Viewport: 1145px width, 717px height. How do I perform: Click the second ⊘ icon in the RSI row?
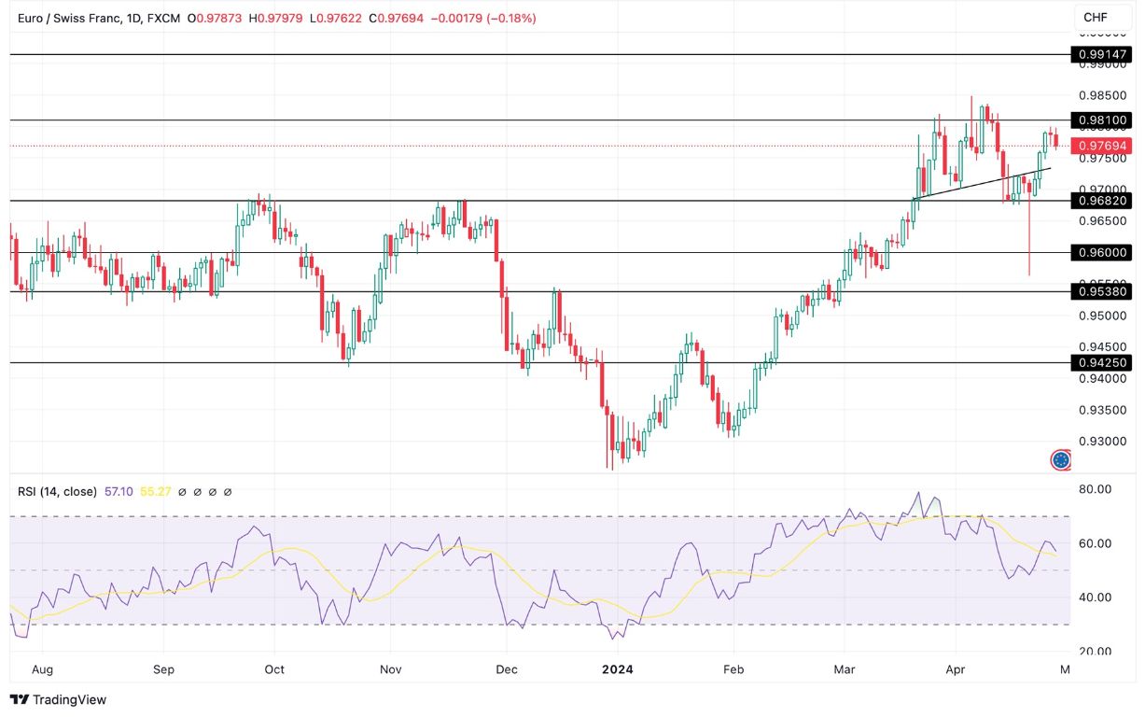pyautogui.click(x=197, y=492)
